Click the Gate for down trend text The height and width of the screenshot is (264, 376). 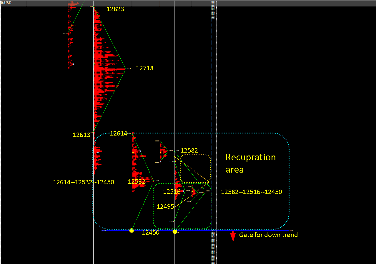click(x=268, y=235)
